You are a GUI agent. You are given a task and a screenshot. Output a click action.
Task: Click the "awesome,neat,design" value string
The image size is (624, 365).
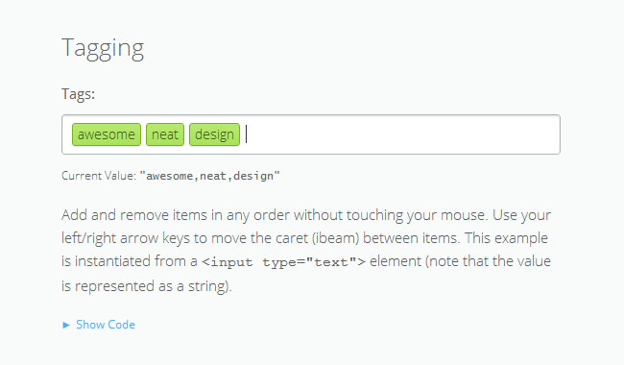[x=209, y=176]
